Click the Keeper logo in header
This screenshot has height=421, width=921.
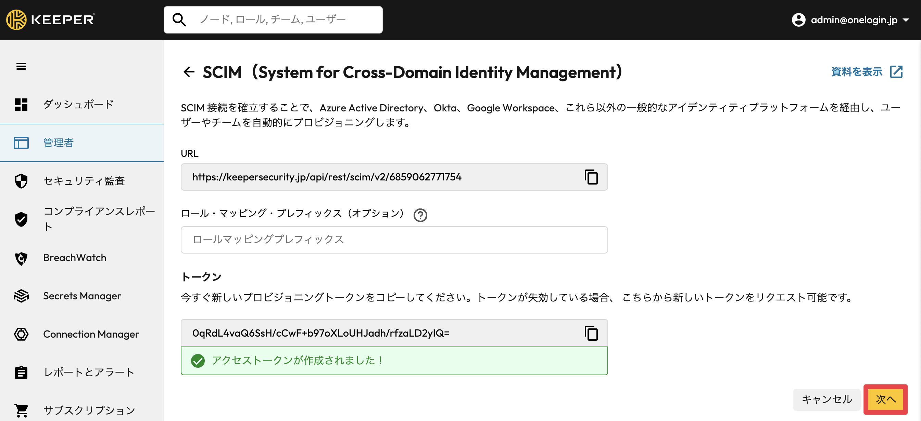pos(50,19)
